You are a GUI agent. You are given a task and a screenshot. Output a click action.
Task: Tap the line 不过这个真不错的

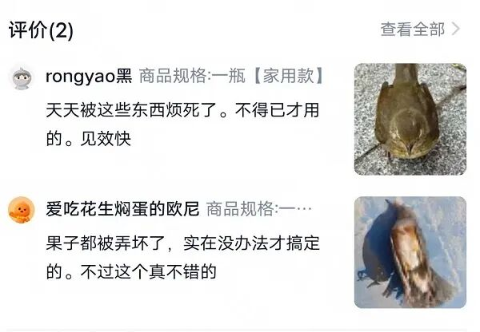148,271
